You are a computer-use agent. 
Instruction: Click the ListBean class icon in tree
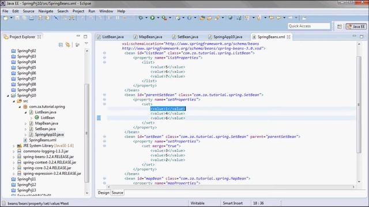coord(37,117)
